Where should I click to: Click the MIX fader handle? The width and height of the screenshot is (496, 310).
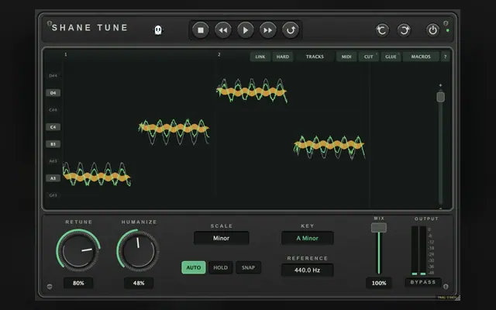point(379,227)
